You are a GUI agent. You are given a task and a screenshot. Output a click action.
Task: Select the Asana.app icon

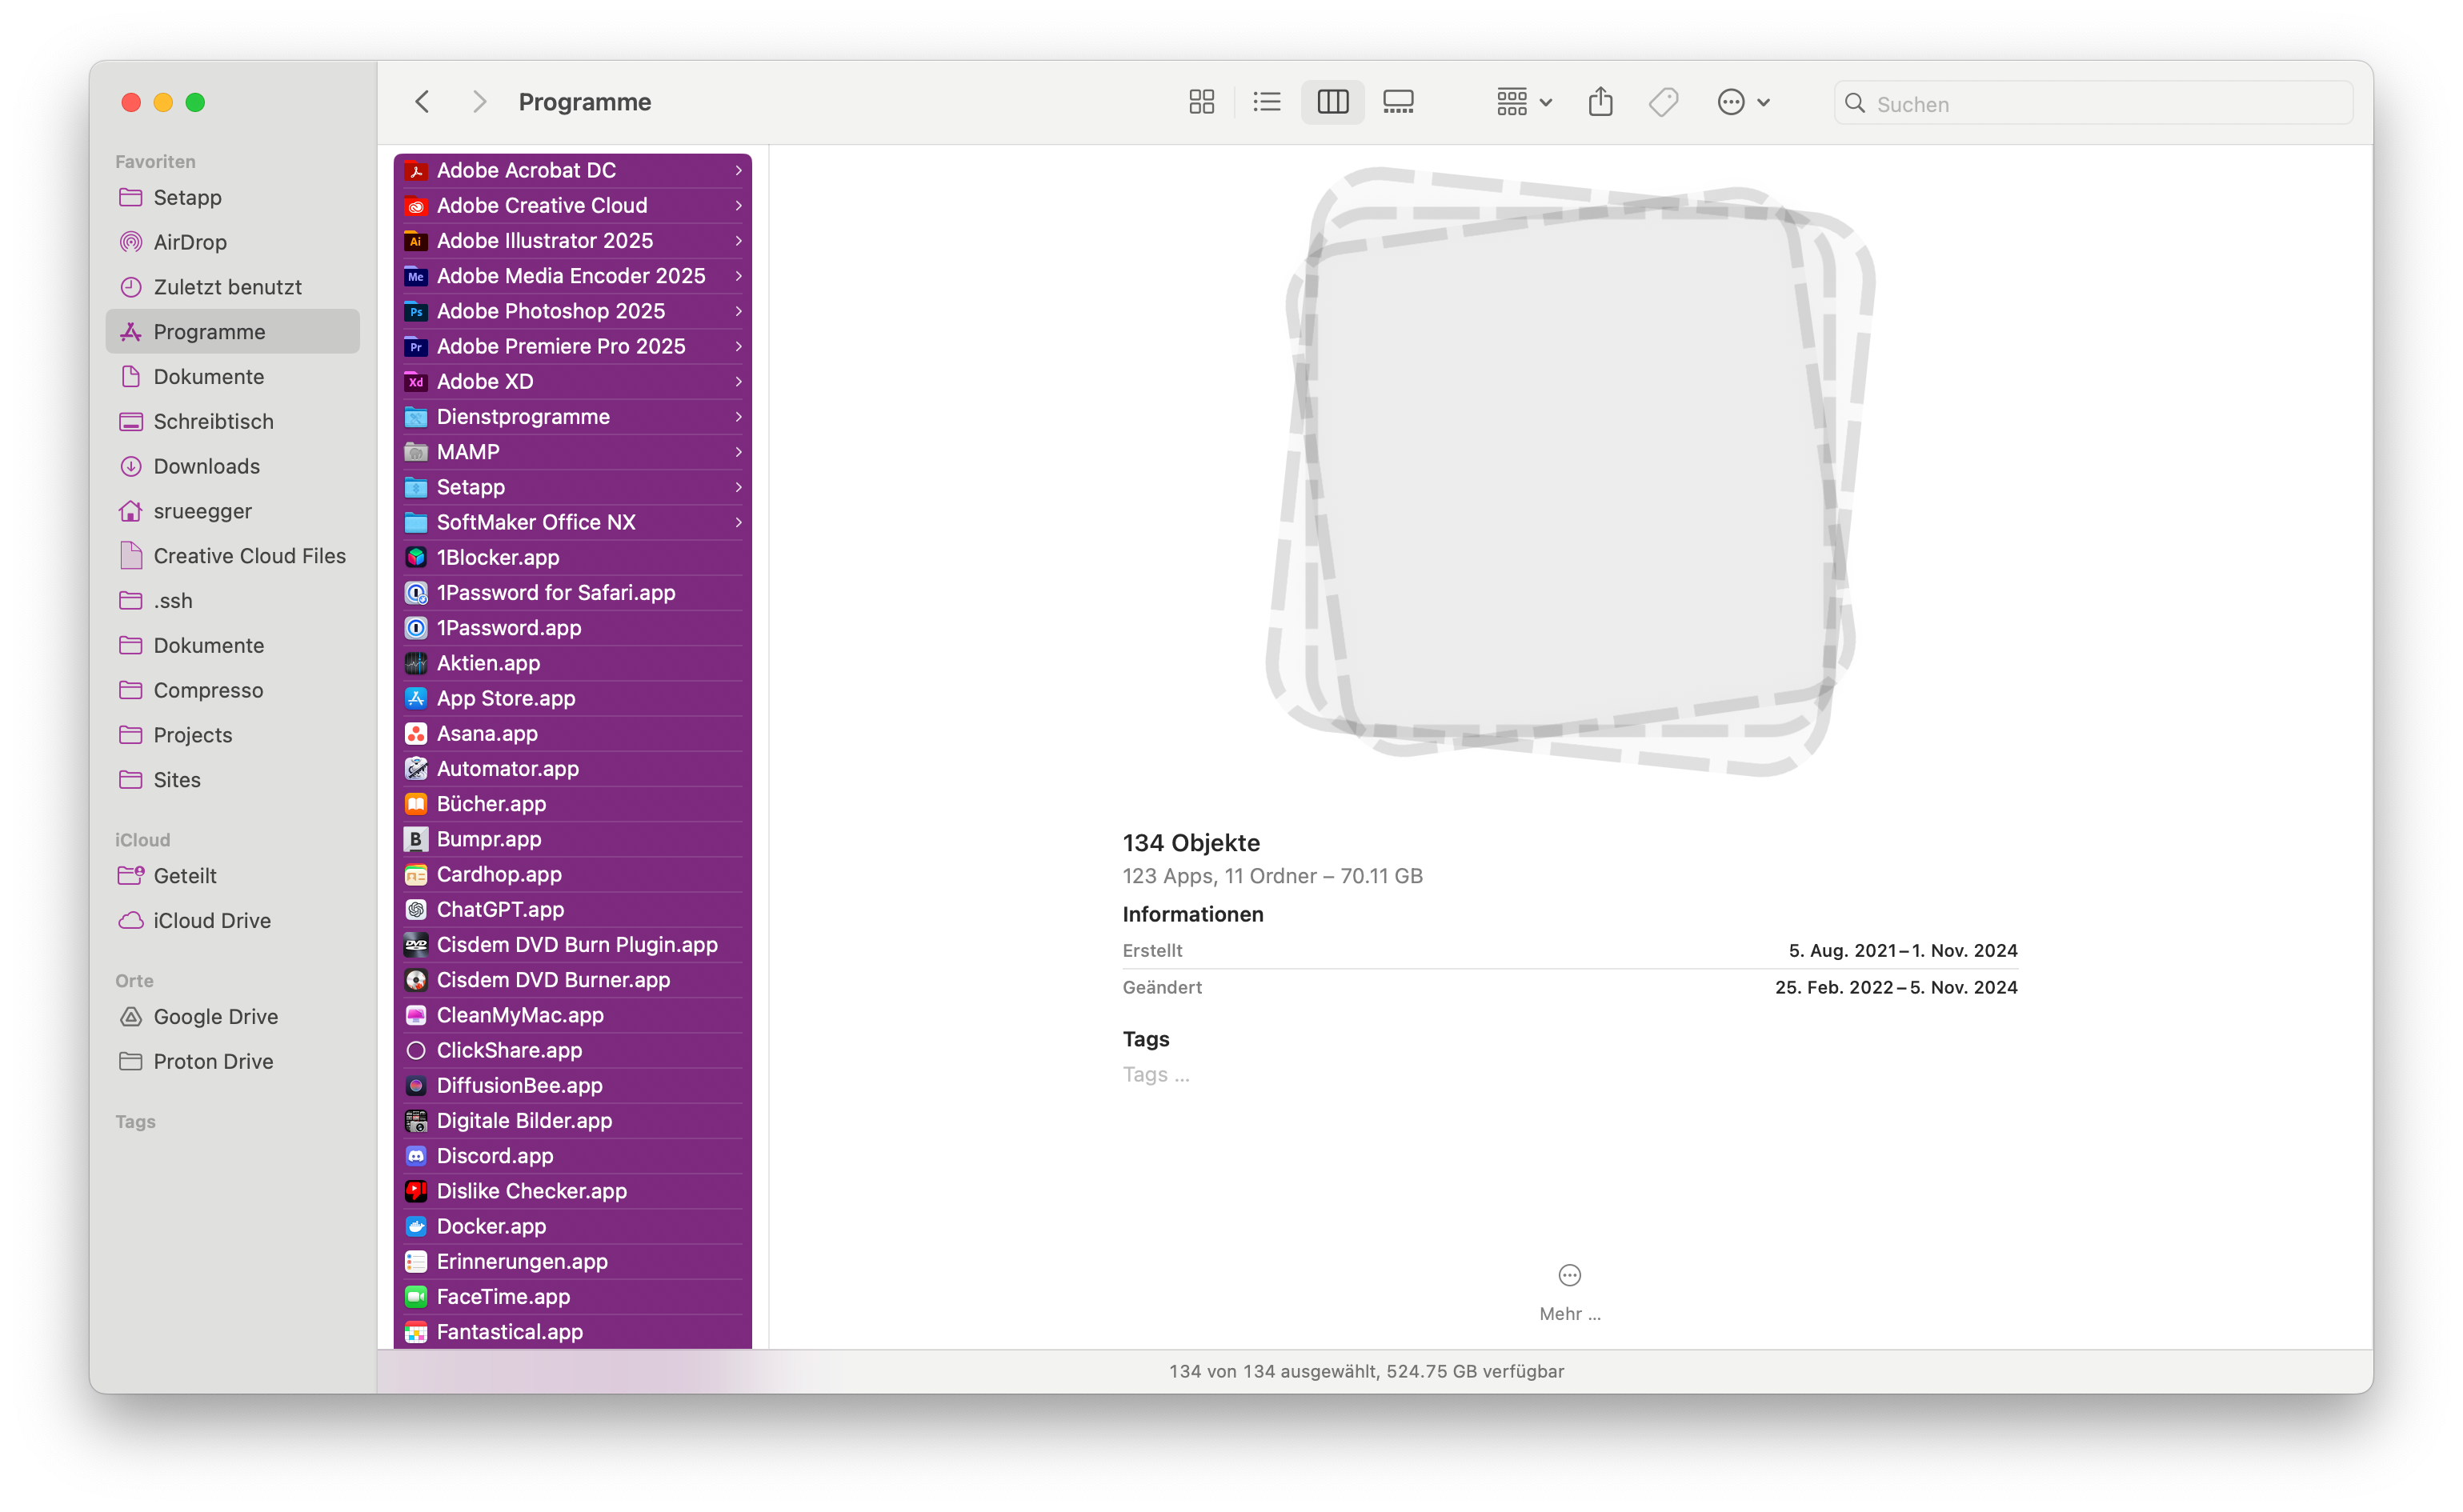(416, 733)
